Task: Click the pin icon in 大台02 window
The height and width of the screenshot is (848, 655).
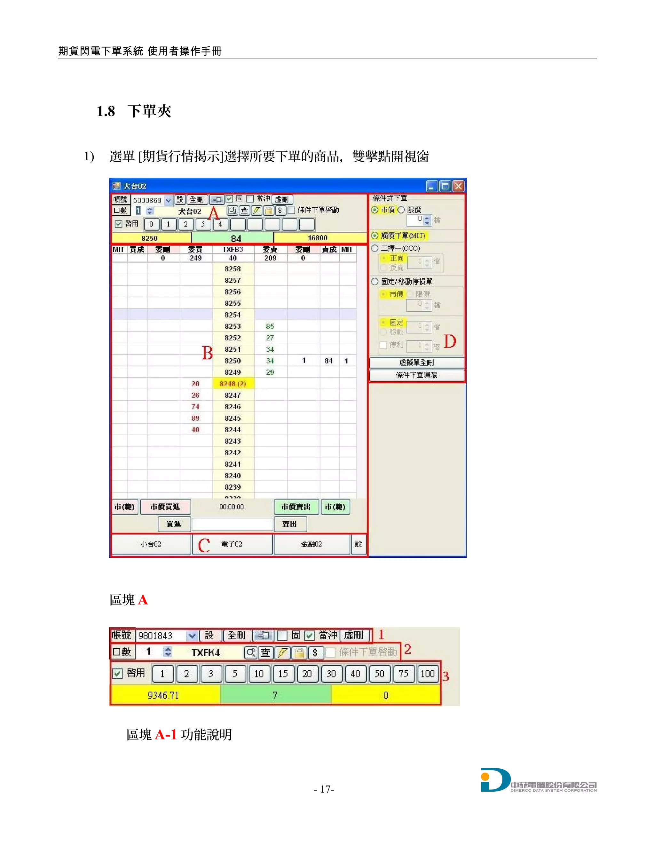Action: click(217, 200)
